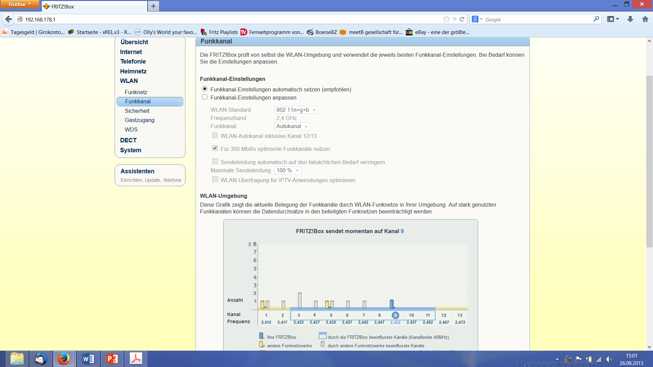Click the browser back arrow button

9,19
